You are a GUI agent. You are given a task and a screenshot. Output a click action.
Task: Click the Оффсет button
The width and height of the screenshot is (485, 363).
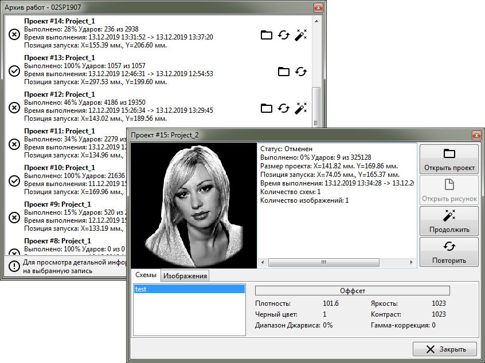pyautogui.click(x=353, y=291)
